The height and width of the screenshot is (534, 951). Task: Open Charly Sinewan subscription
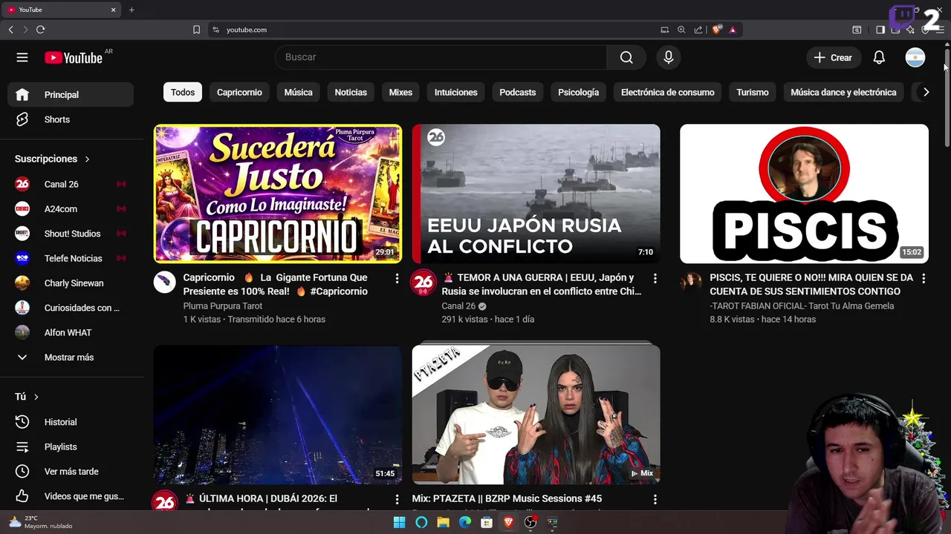(x=71, y=283)
